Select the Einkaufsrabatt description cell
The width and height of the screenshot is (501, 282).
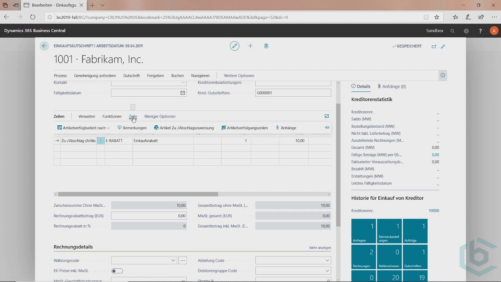point(163,141)
